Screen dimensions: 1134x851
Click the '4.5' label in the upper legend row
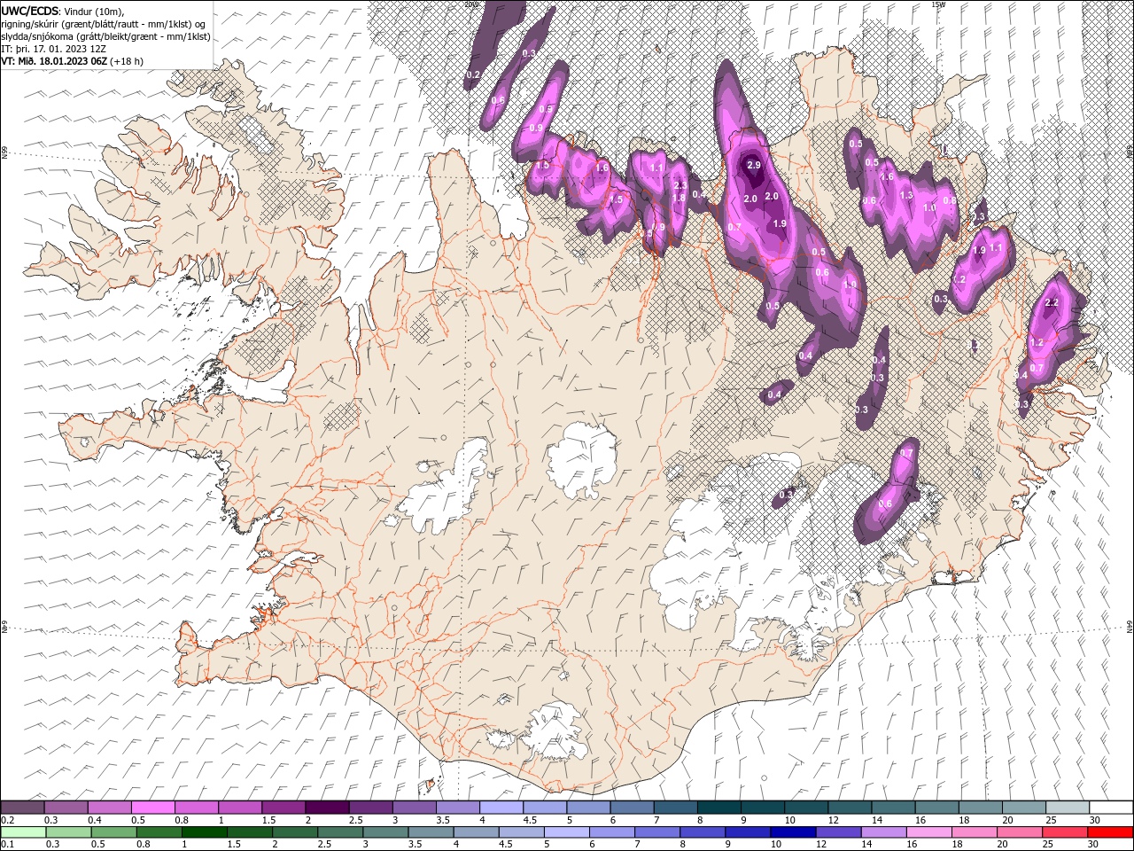click(x=530, y=820)
